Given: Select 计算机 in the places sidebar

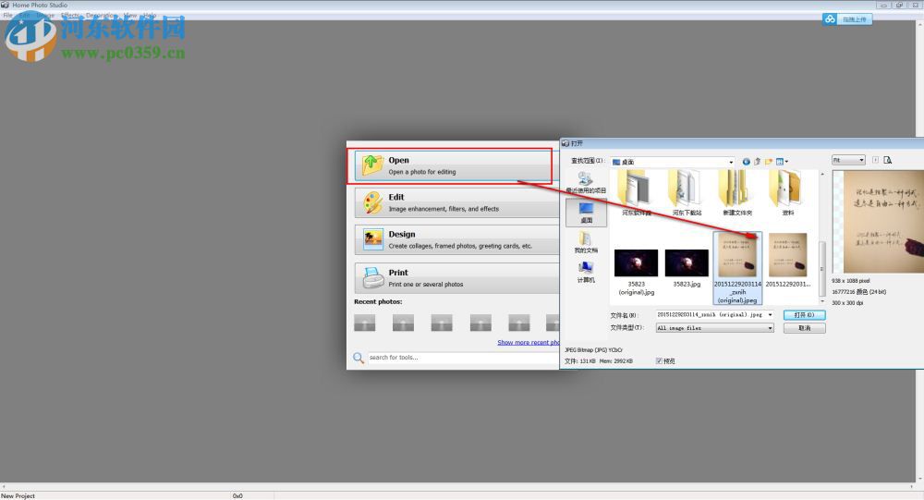Looking at the screenshot, I should pos(586,272).
